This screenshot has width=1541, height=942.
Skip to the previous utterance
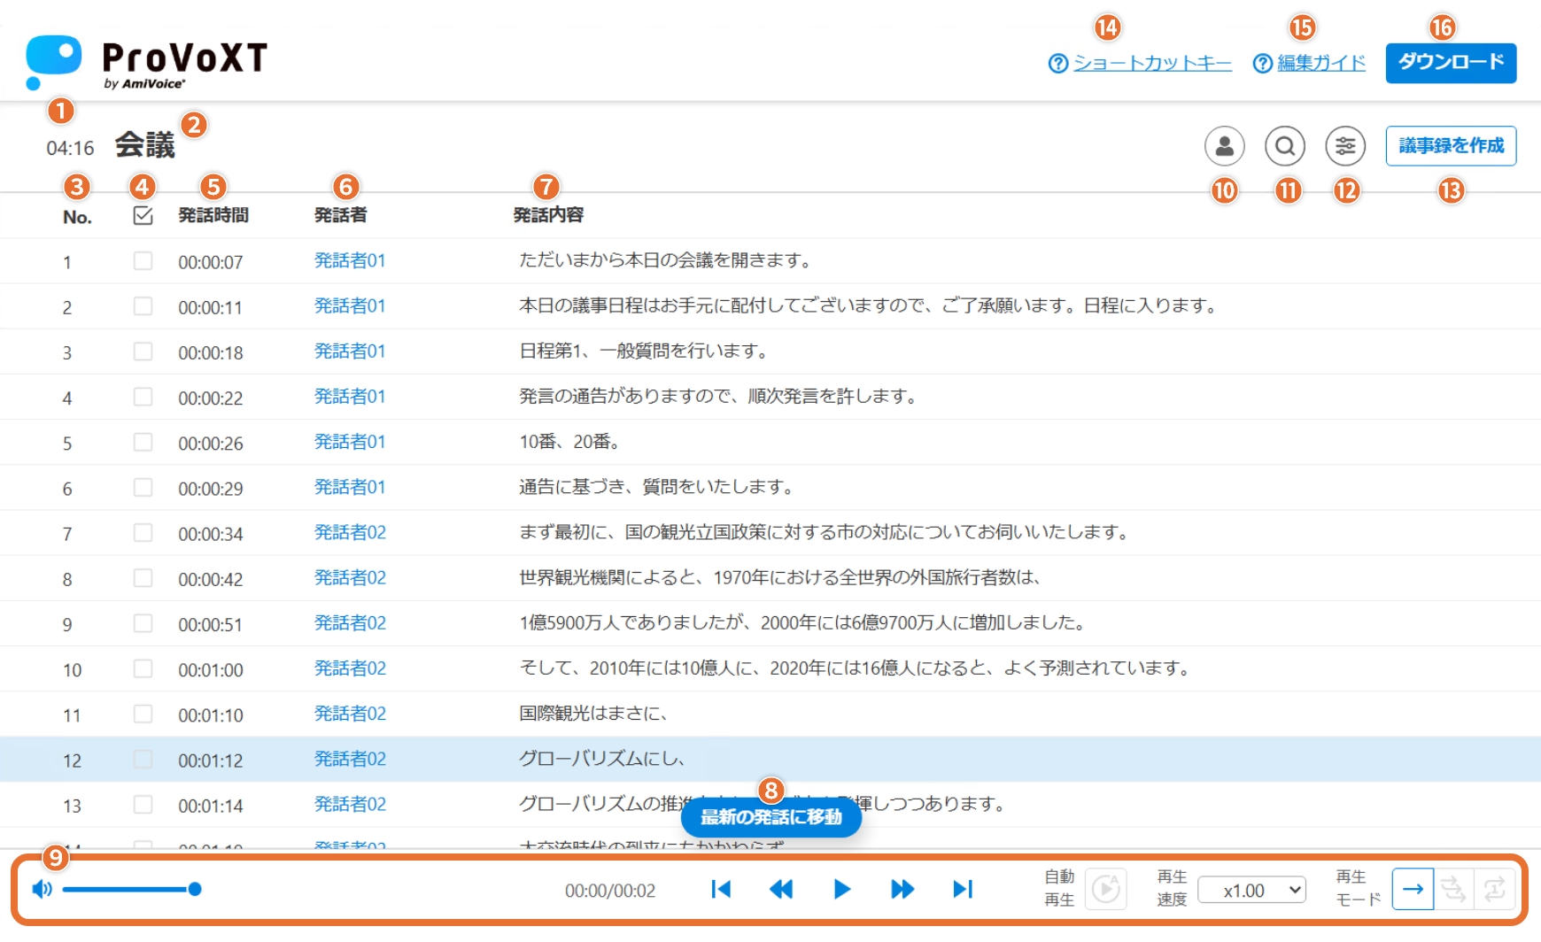click(x=721, y=889)
